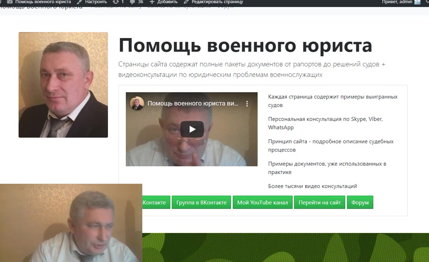Click the Группа в ВКонтакте button
429x262 pixels.
(201, 202)
